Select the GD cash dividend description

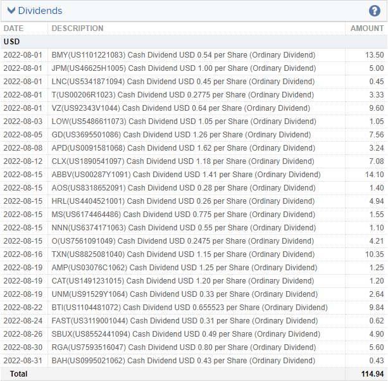(181, 135)
